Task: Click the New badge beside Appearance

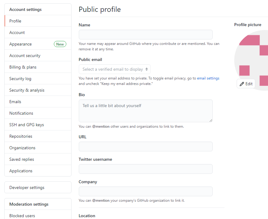Action: 60,44
